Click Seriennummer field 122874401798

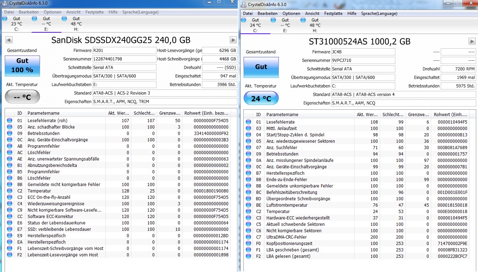pyautogui.click(x=124, y=59)
